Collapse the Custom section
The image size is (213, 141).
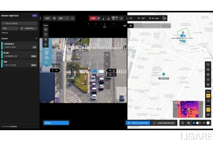[x=36, y=39]
